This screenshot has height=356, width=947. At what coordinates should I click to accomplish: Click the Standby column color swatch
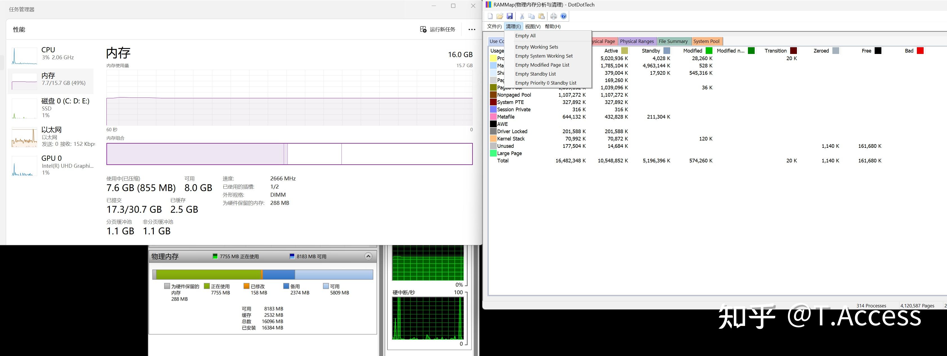667,51
